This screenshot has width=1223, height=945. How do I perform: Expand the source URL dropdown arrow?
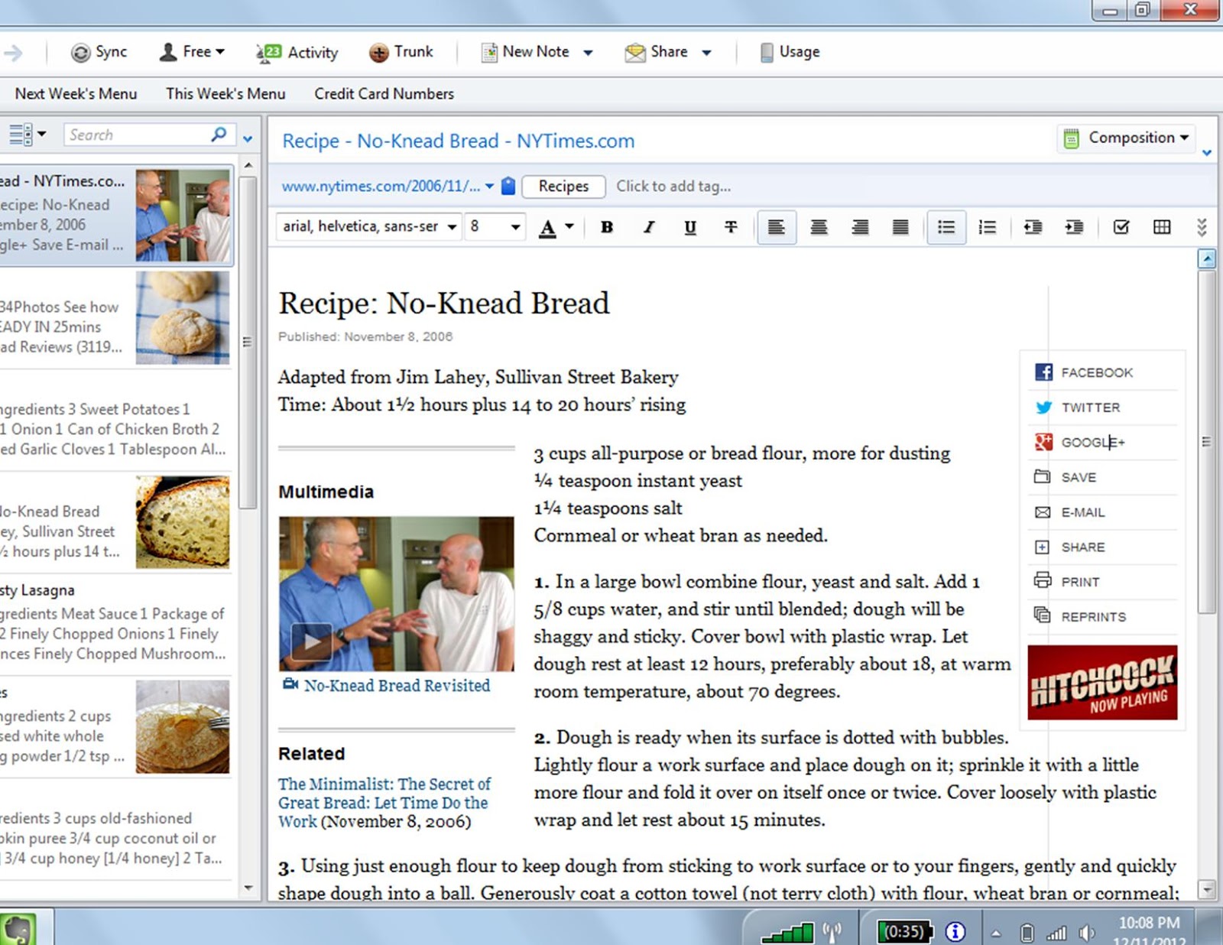tap(489, 186)
